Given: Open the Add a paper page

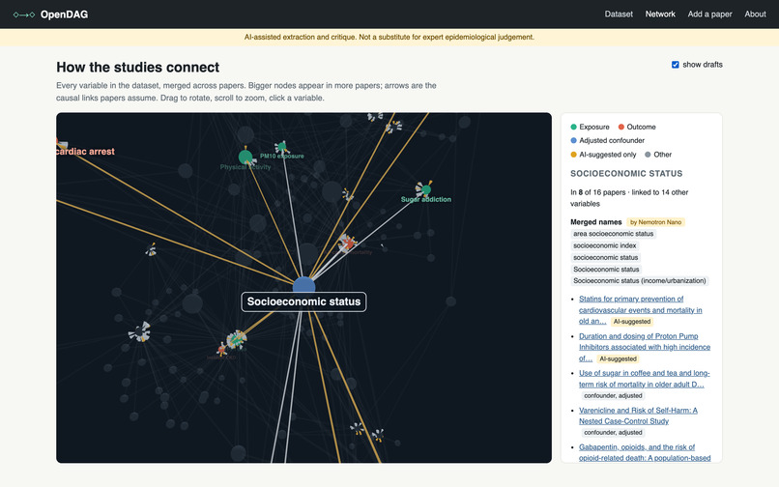Looking at the screenshot, I should [x=710, y=14].
